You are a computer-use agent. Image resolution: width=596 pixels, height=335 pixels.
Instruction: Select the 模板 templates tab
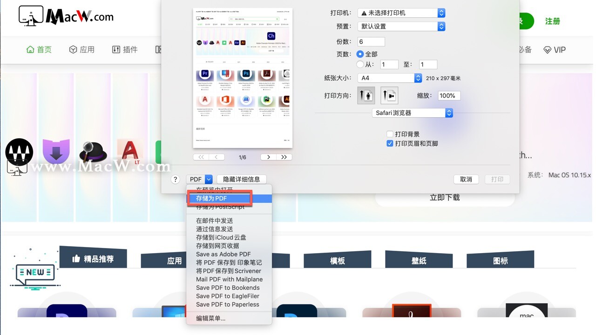point(338,260)
